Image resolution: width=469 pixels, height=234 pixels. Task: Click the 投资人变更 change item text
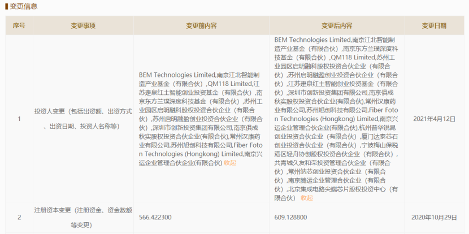click(x=83, y=119)
